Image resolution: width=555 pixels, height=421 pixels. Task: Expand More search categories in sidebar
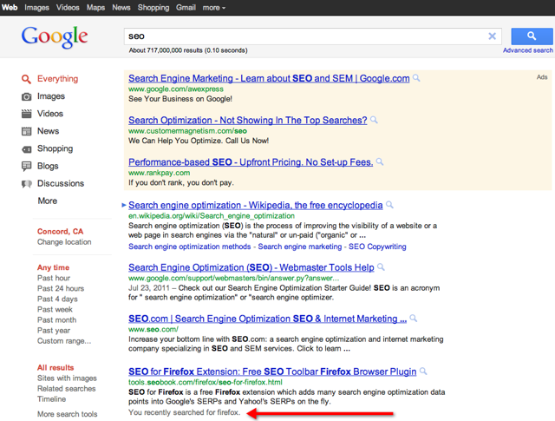click(x=47, y=201)
